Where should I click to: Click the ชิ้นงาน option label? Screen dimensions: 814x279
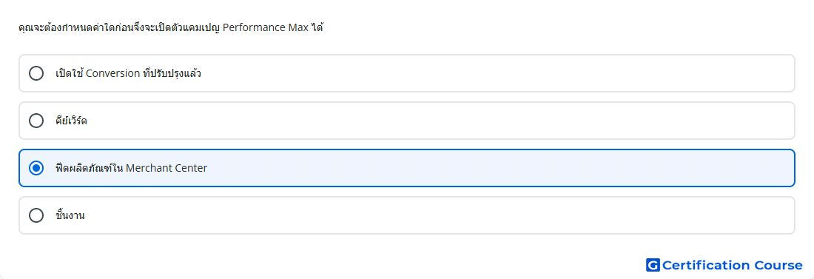[70, 215]
